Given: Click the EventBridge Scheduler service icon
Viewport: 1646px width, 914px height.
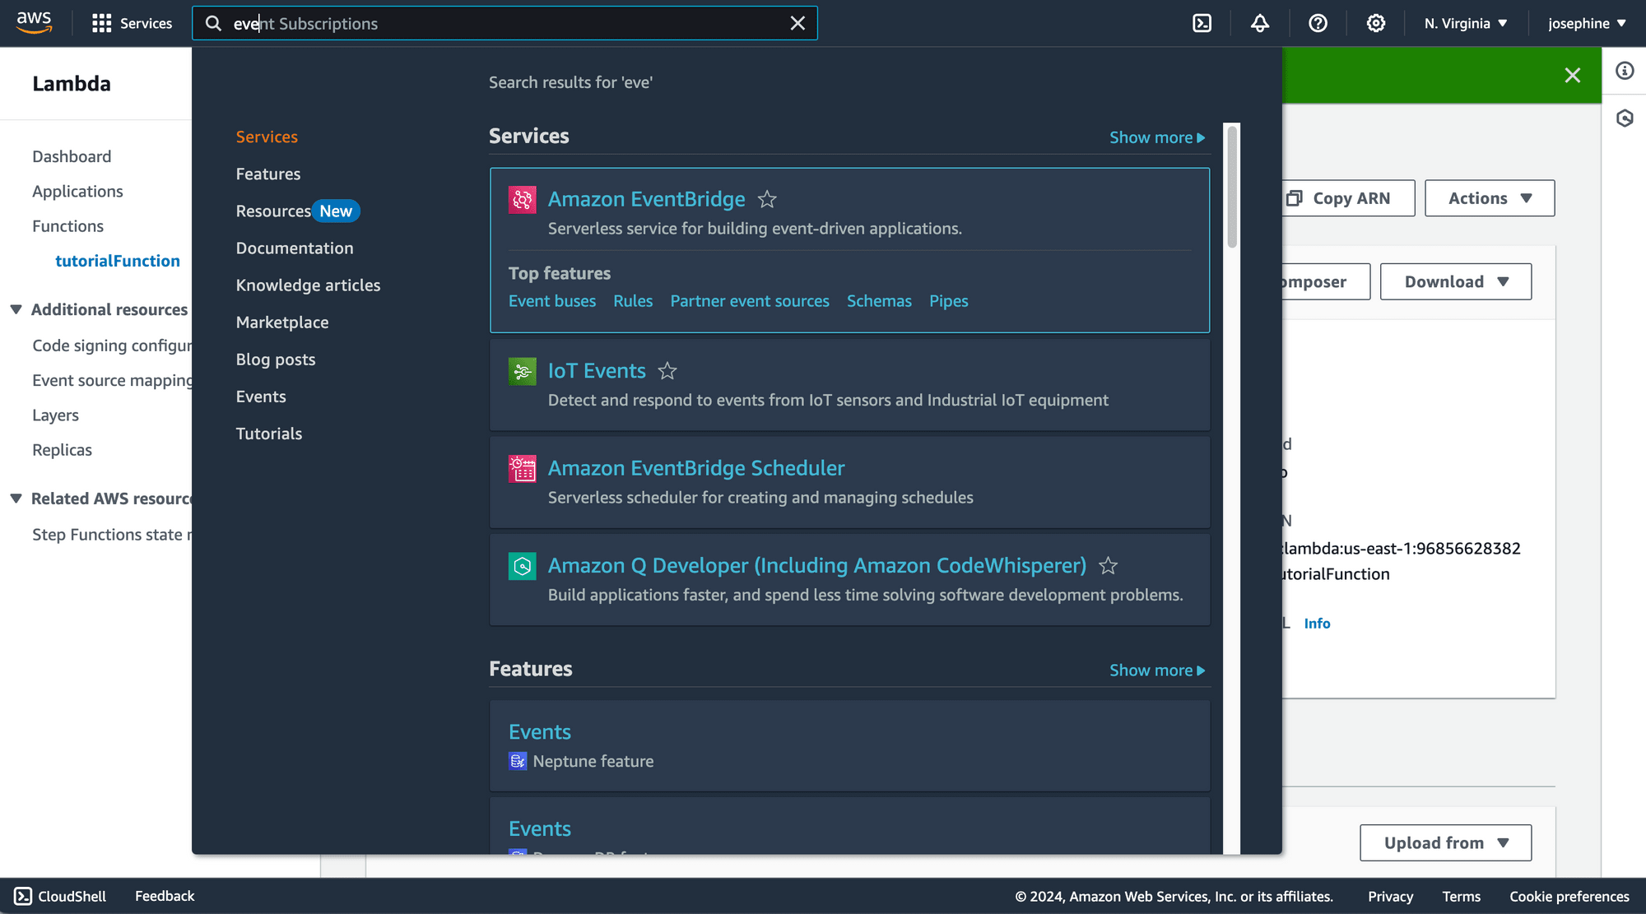Looking at the screenshot, I should coord(522,468).
